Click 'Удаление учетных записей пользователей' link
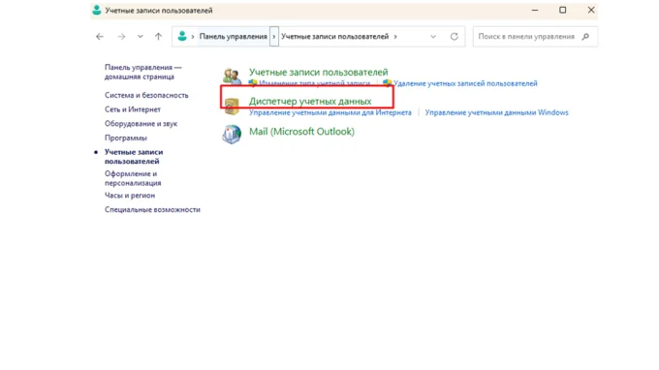 pyautogui.click(x=465, y=83)
